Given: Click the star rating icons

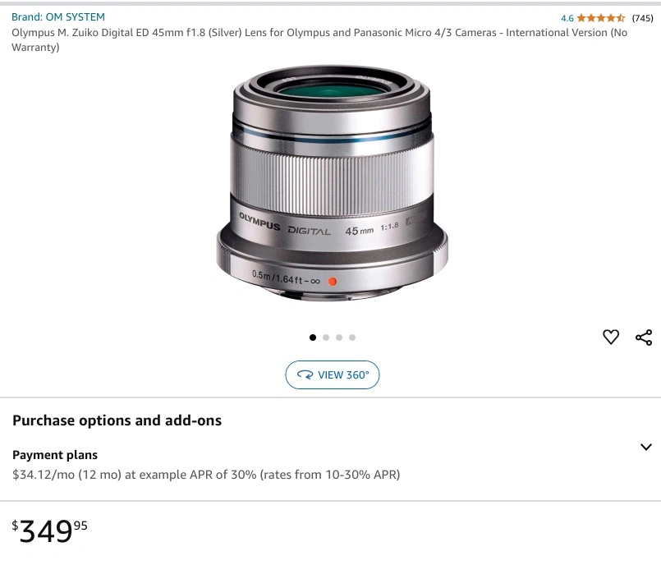Looking at the screenshot, I should point(601,18).
